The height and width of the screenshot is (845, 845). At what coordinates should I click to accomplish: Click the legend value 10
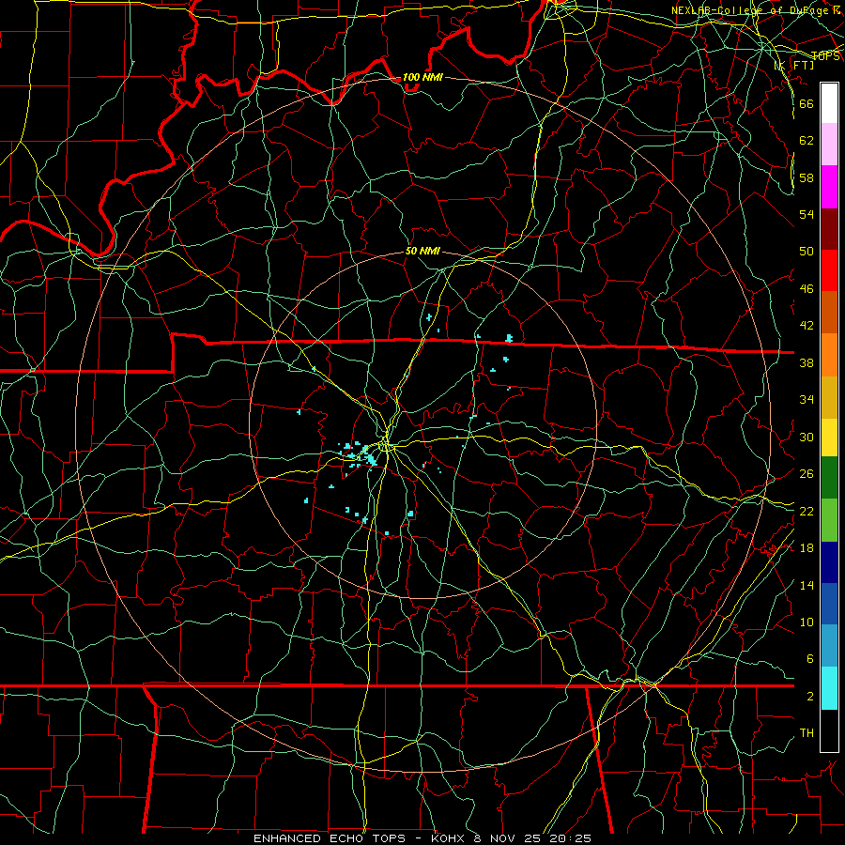click(x=807, y=622)
